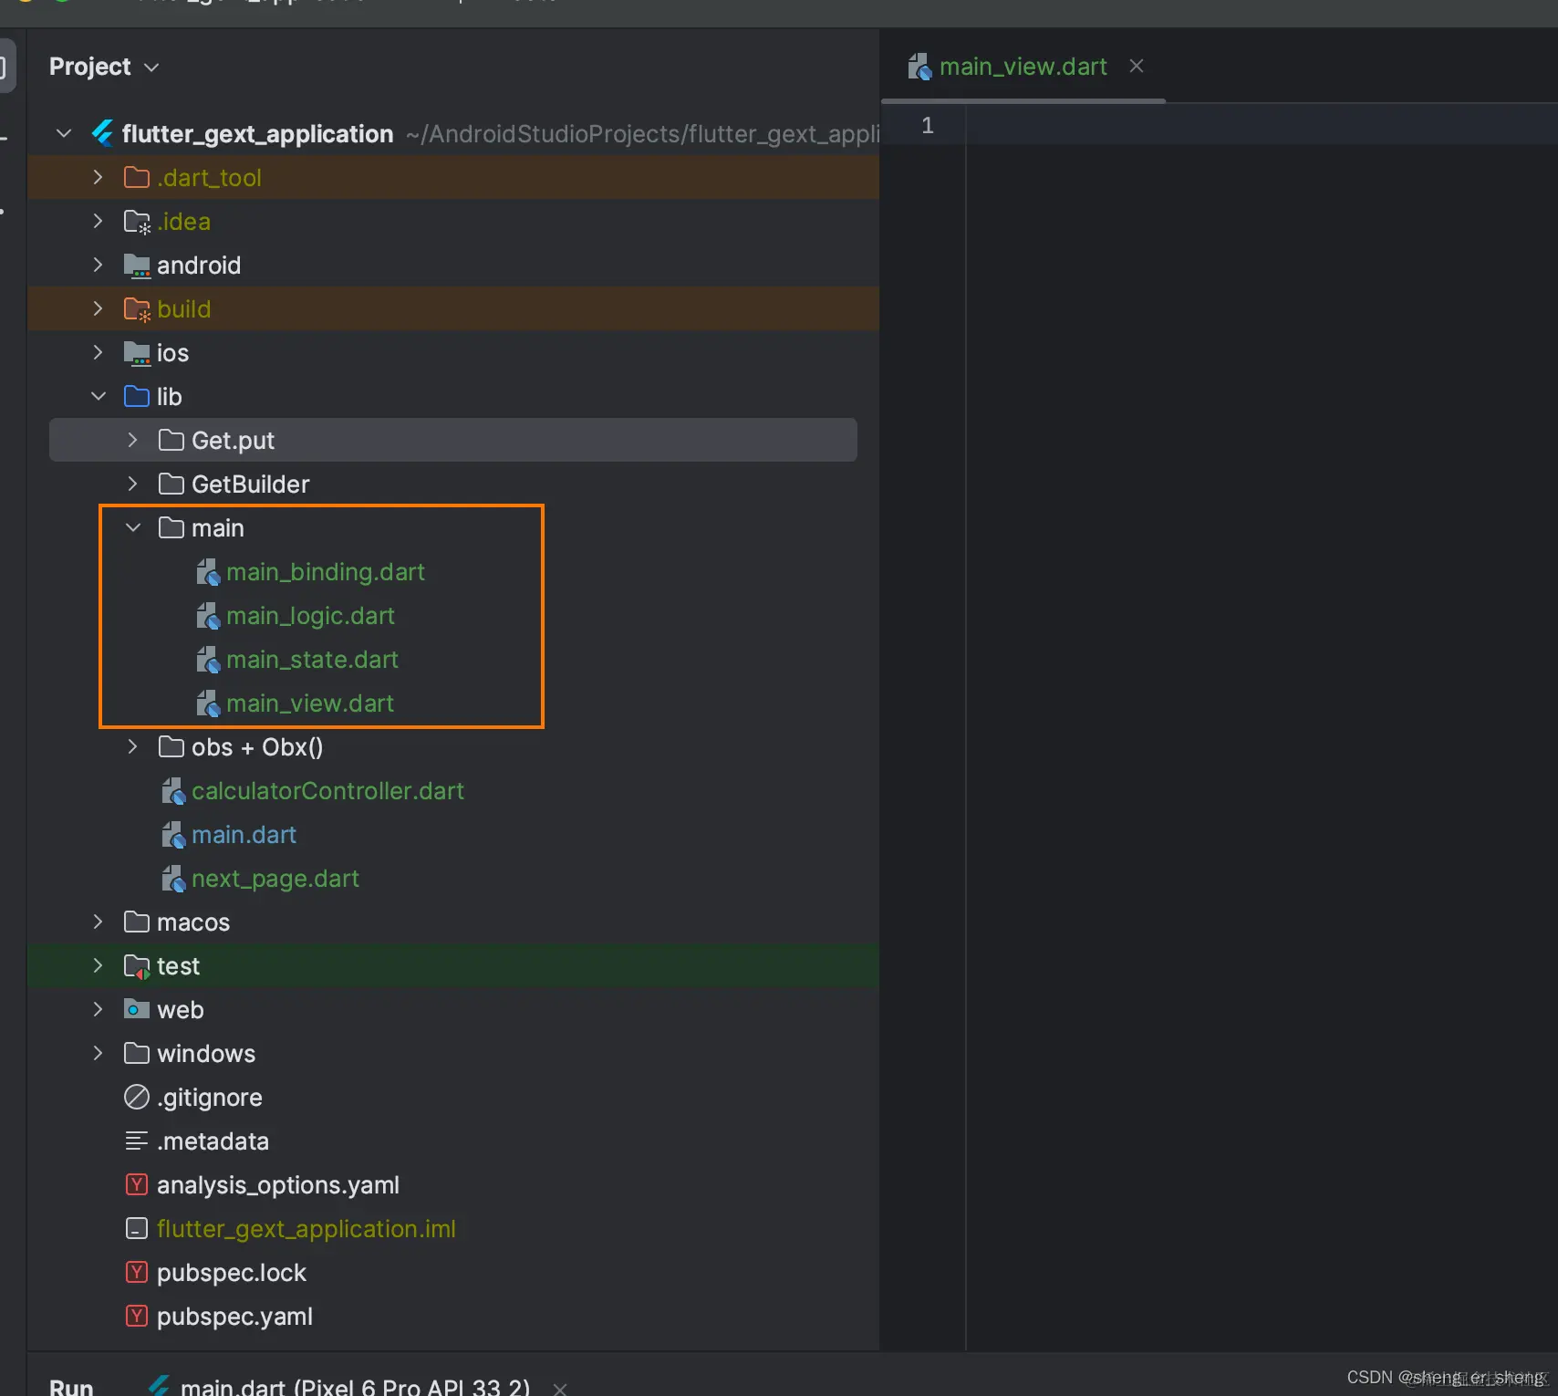Select main_state.dart in the project tree
1558x1396 pixels.
pos(312,660)
